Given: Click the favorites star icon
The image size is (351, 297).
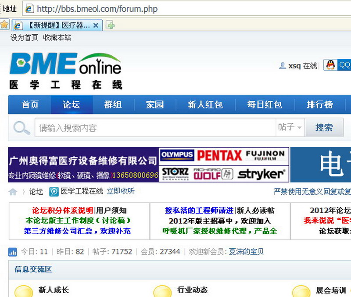Looking at the screenshot, I should click(x=4, y=25).
